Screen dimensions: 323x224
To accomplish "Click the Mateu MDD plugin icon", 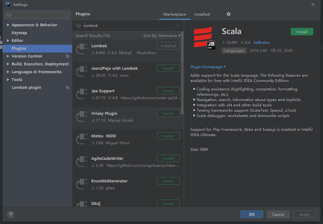I will [x=82, y=139].
